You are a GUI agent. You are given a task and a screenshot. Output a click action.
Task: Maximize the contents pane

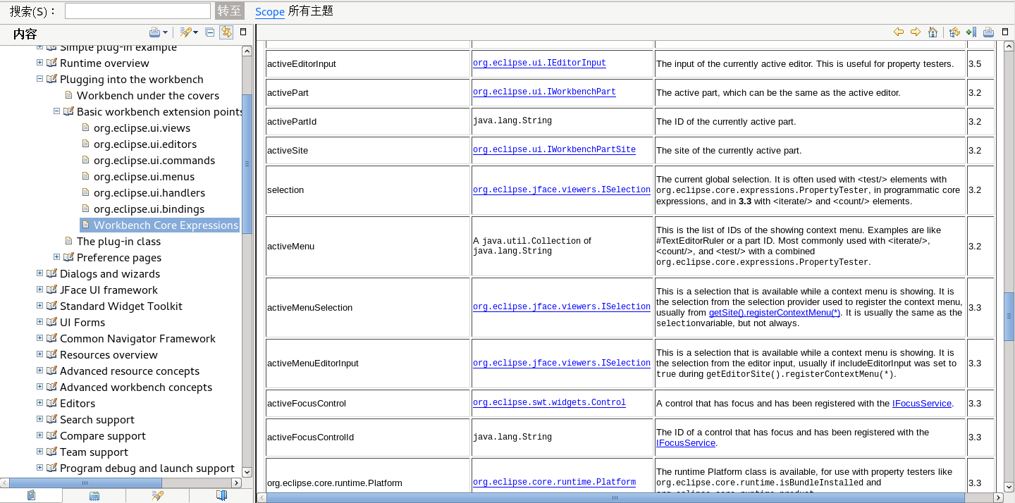point(244,32)
